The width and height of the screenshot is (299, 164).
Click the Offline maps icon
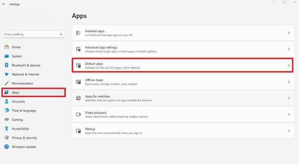[x=78, y=82]
